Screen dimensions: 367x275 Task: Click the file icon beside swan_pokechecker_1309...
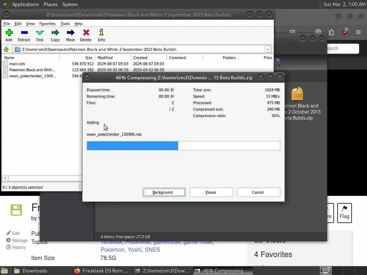[5, 76]
